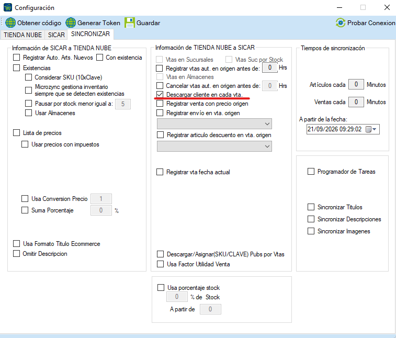Click the Probar Conexion button label

(x=371, y=23)
